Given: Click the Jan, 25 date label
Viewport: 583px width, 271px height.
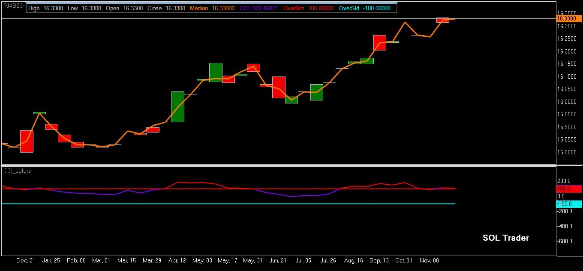Looking at the screenshot, I should (51, 260).
